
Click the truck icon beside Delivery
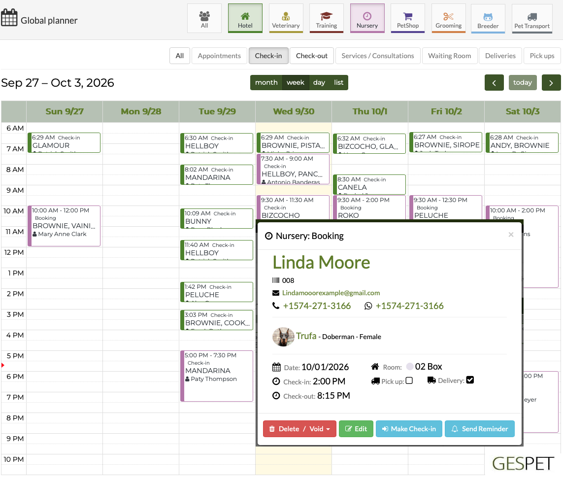pyautogui.click(x=431, y=380)
